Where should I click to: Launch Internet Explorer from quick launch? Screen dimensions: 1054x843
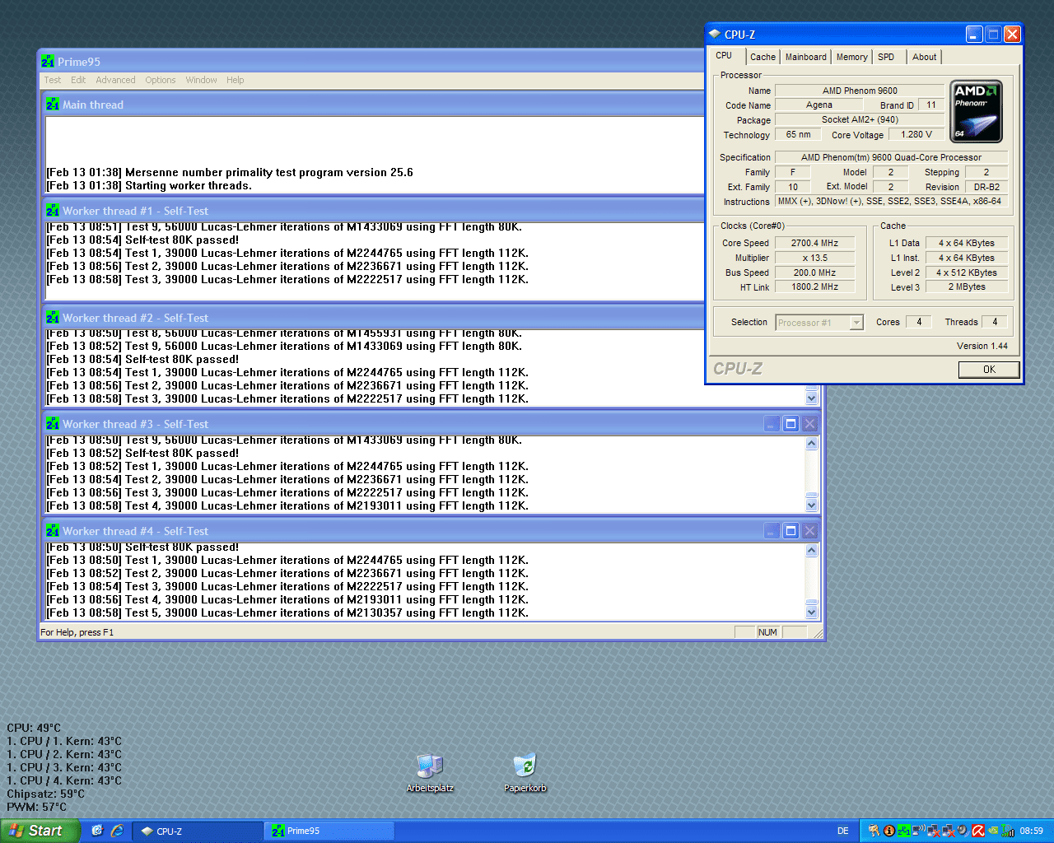(117, 831)
